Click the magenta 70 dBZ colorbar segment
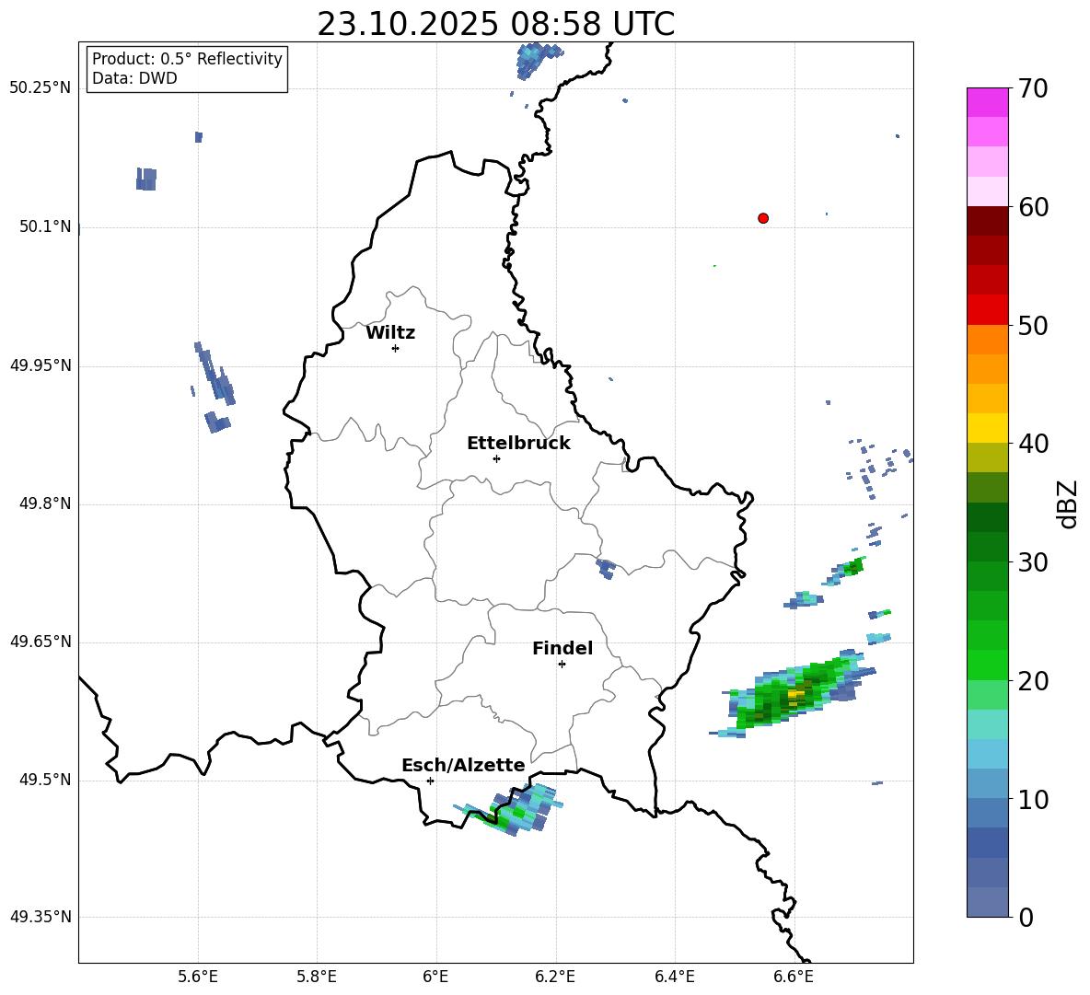 tap(987, 102)
